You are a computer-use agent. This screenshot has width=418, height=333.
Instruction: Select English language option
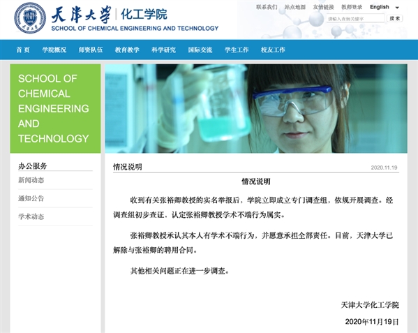380,7
